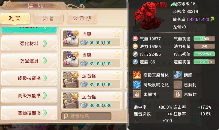Switch to the 出售 tab
This screenshot has height=130, width=219.
[x=48, y=18]
